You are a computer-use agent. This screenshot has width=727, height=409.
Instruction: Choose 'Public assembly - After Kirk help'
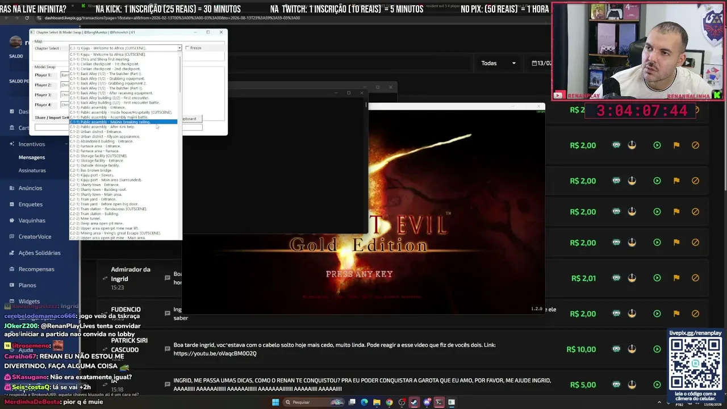(123, 127)
